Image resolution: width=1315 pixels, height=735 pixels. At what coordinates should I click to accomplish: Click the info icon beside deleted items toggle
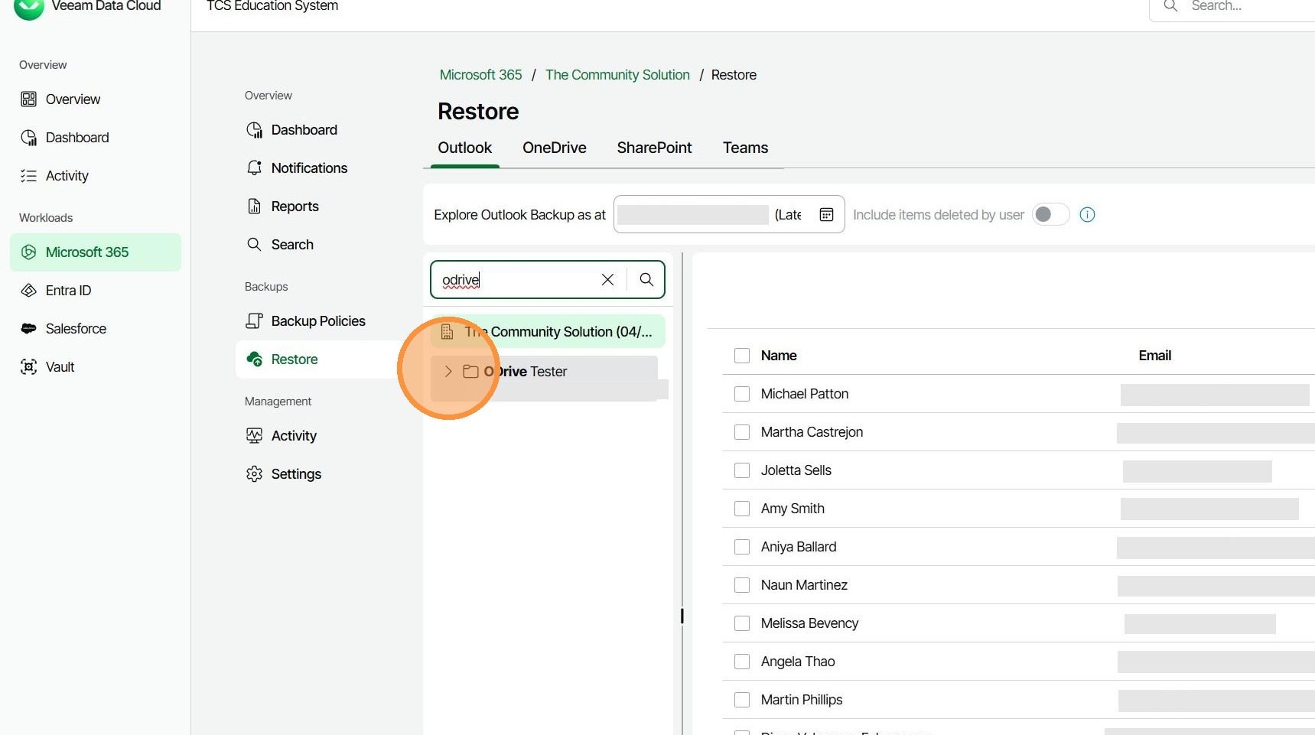click(1087, 215)
